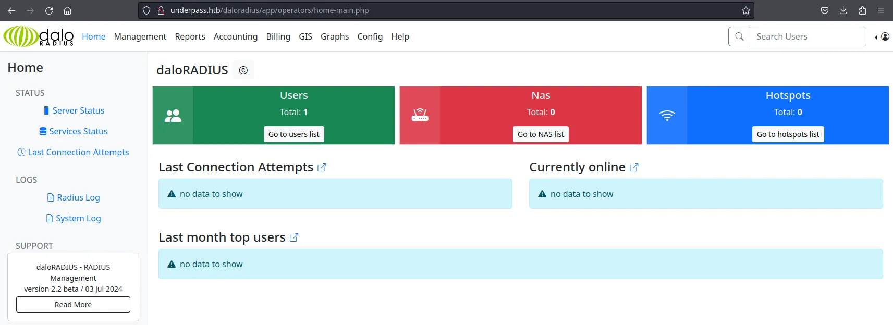
Task: Click Go to NAS list button
Action: pyautogui.click(x=541, y=134)
